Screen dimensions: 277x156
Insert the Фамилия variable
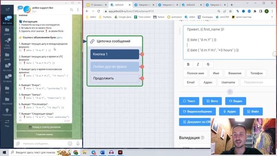pyautogui.click(x=235, y=73)
